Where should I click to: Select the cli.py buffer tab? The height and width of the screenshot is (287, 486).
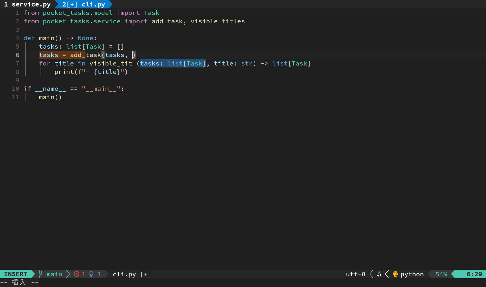tap(84, 4)
